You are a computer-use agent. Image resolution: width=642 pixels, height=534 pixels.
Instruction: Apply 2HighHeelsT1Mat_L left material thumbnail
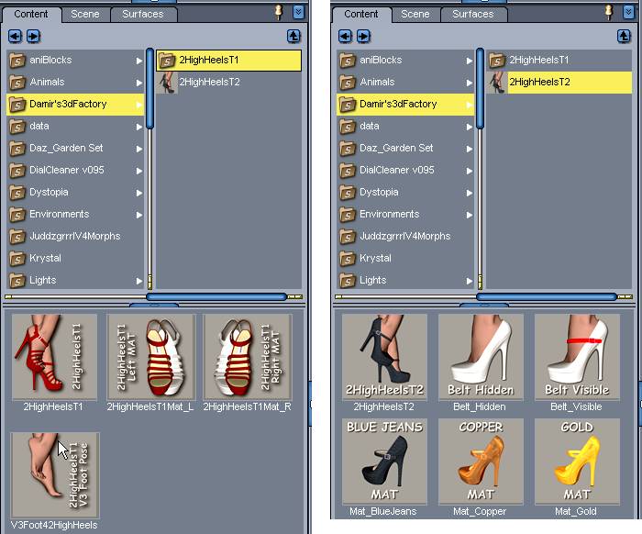(151, 356)
